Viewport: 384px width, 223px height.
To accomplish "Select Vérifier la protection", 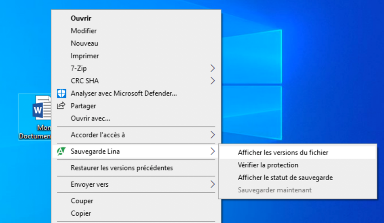I will (x=268, y=165).
